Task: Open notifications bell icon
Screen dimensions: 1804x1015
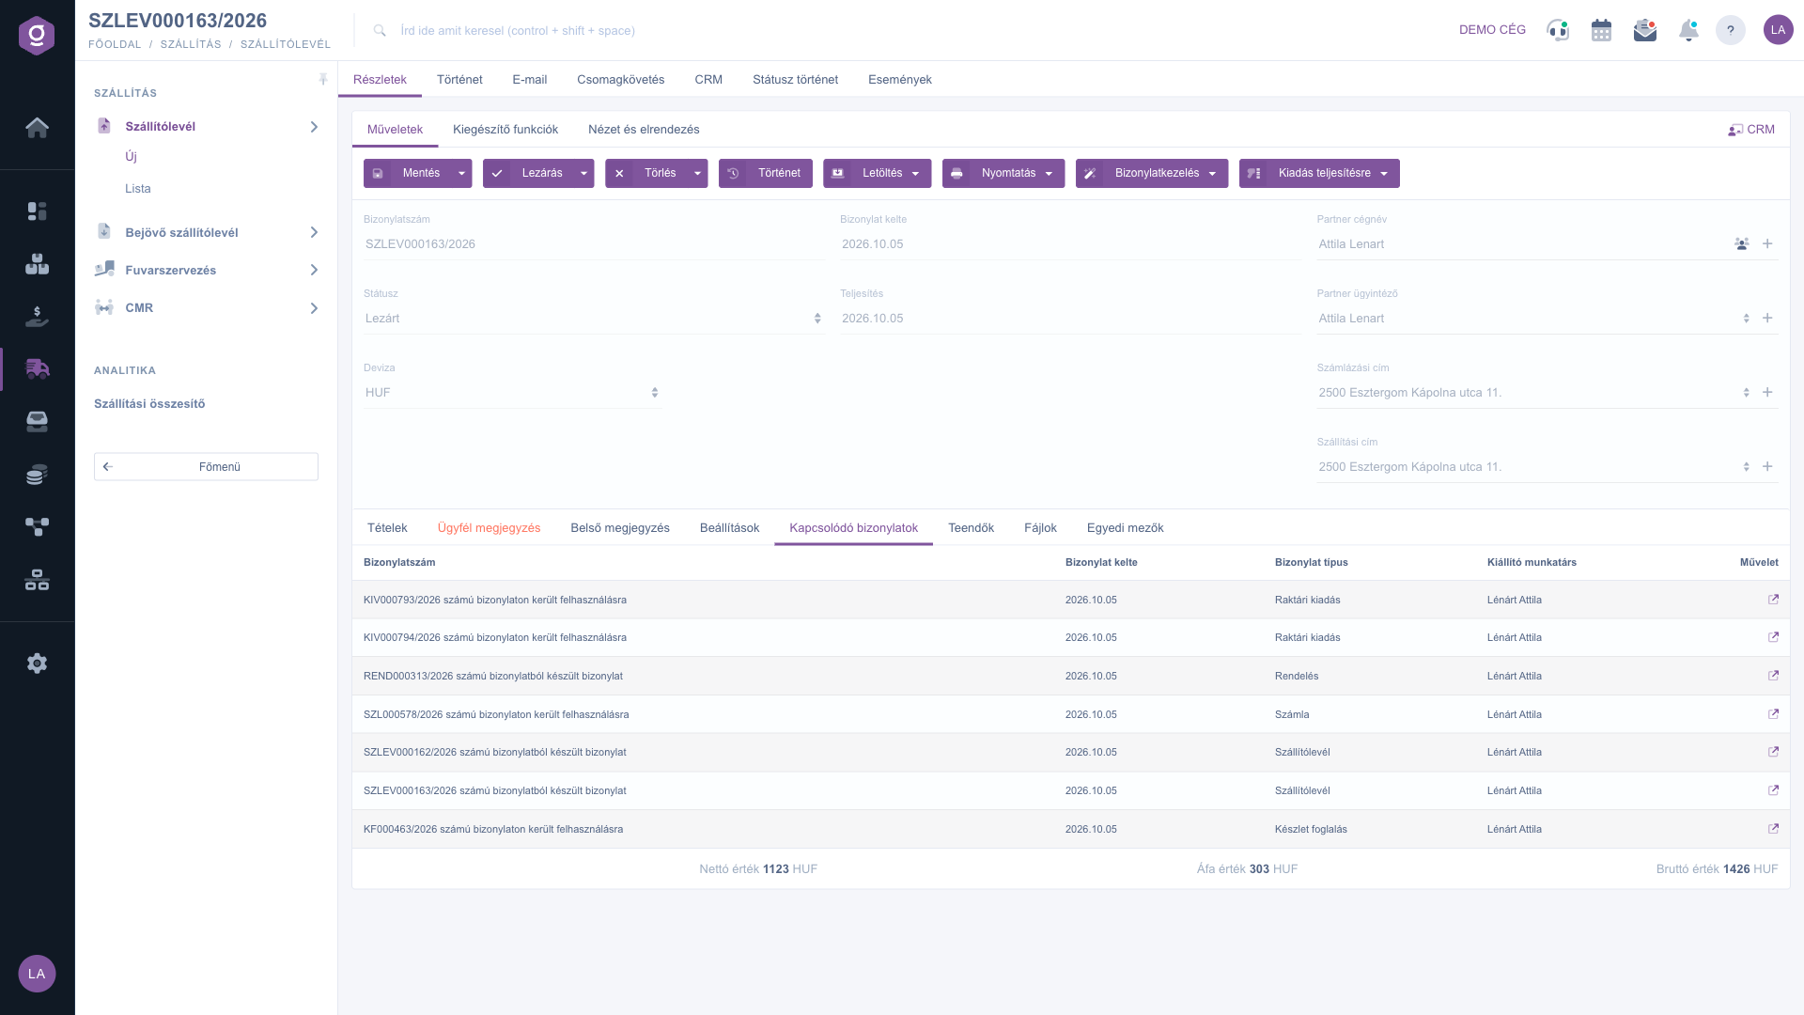Action: tap(1688, 30)
